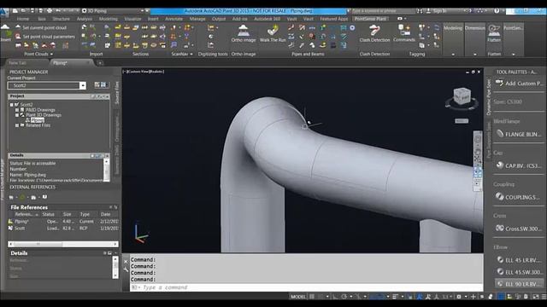The width and height of the screenshot is (547, 307).
Task: Select the PointSense Plant ribbon tab
Action: (370, 19)
